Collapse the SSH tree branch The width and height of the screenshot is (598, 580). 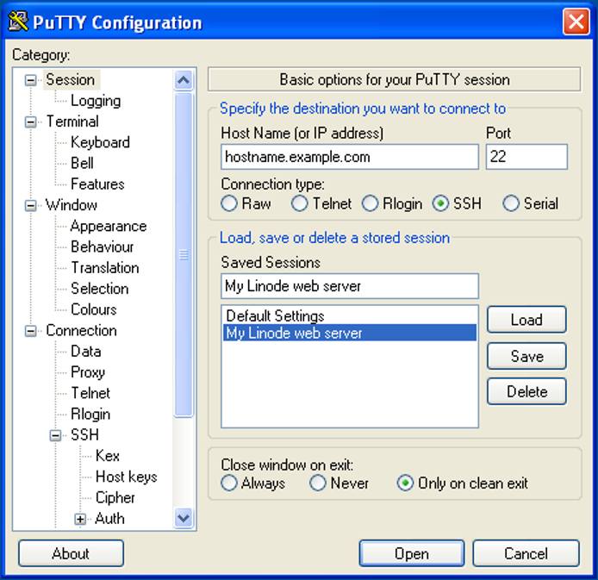57,435
